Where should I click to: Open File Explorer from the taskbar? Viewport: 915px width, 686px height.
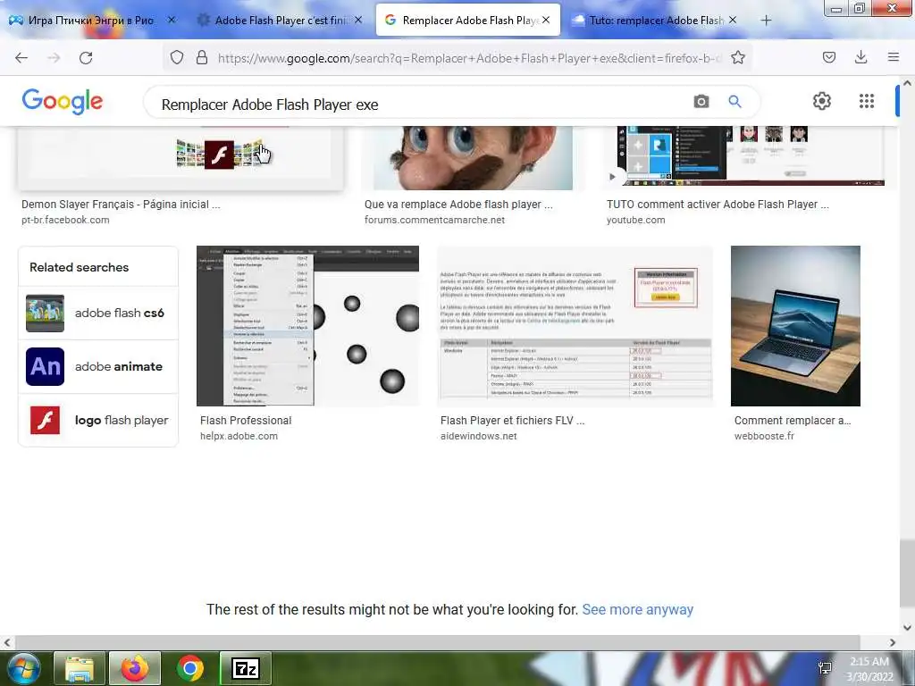[x=80, y=668]
